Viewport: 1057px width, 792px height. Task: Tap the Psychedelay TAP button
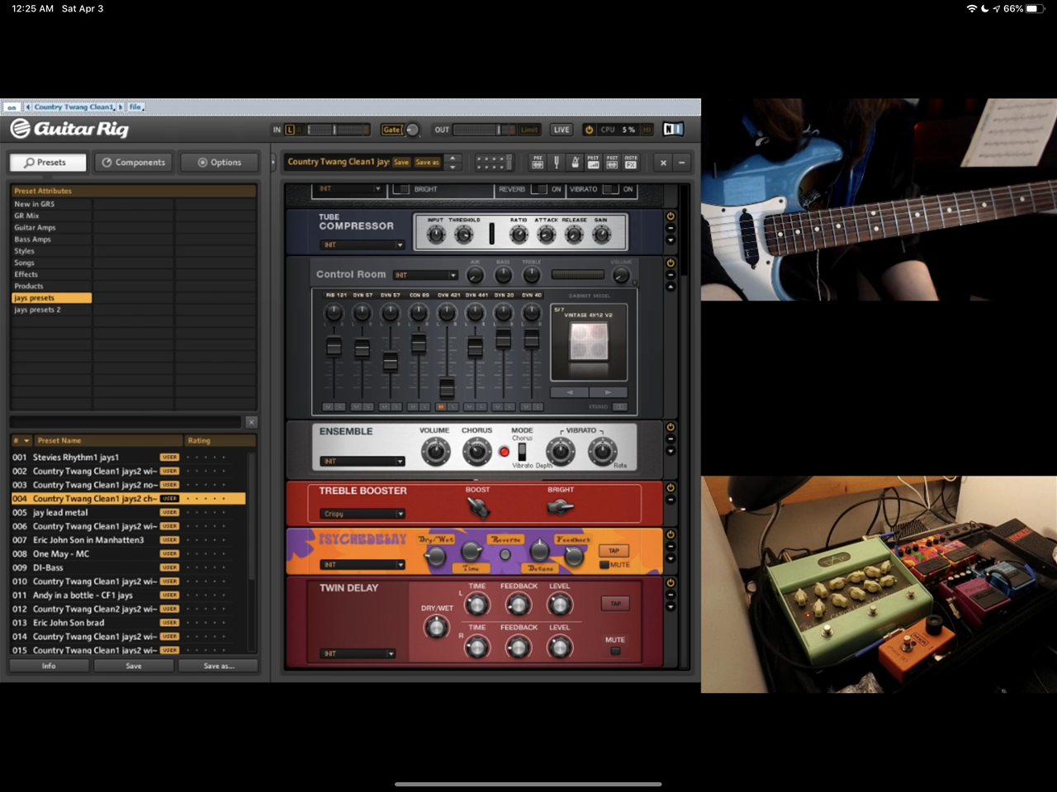tap(614, 551)
